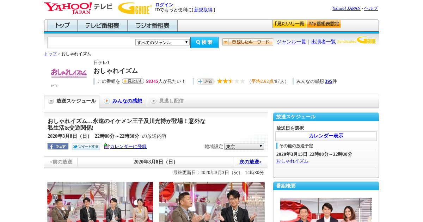Screen dimensions: 423x222
Task: Click the episode title heading text
Action: [127, 124]
